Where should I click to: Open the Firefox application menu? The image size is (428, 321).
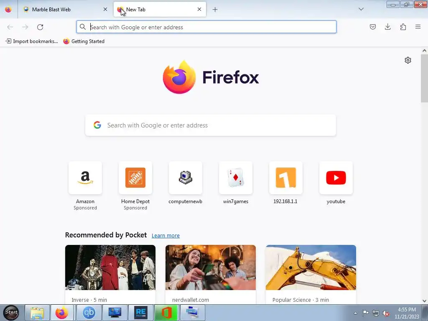[418, 27]
